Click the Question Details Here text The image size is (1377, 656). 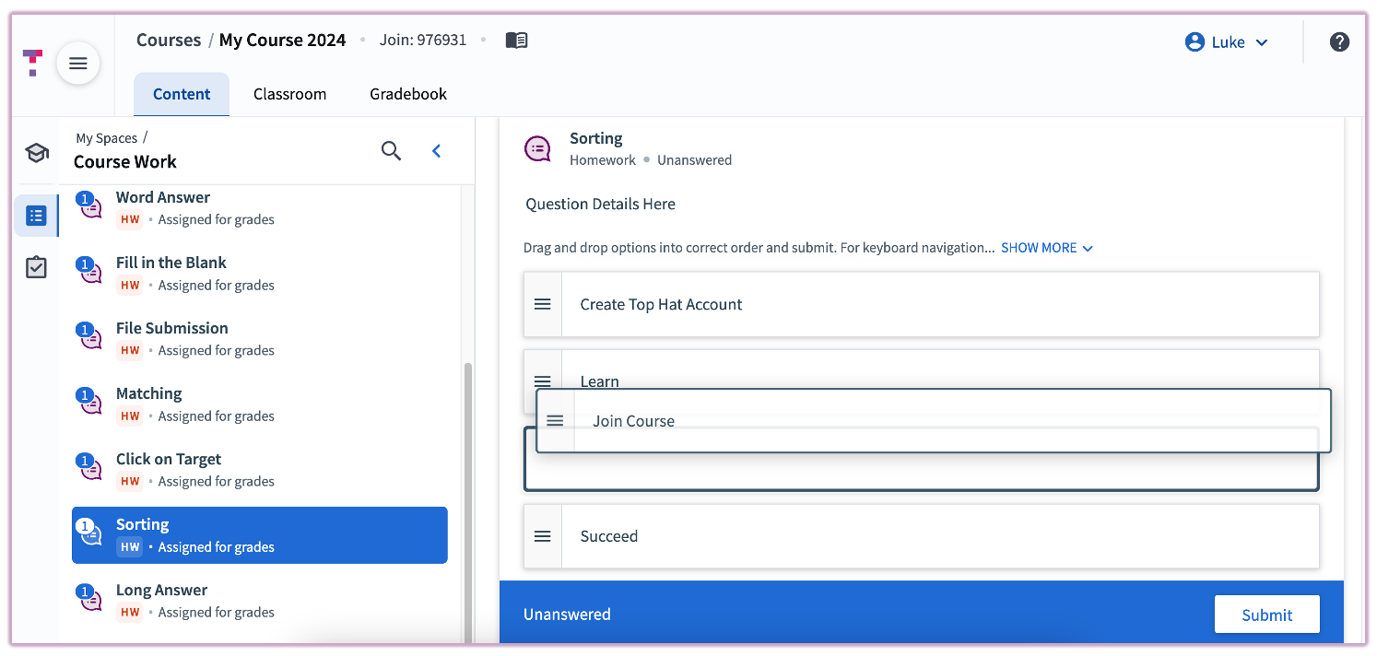tap(600, 204)
